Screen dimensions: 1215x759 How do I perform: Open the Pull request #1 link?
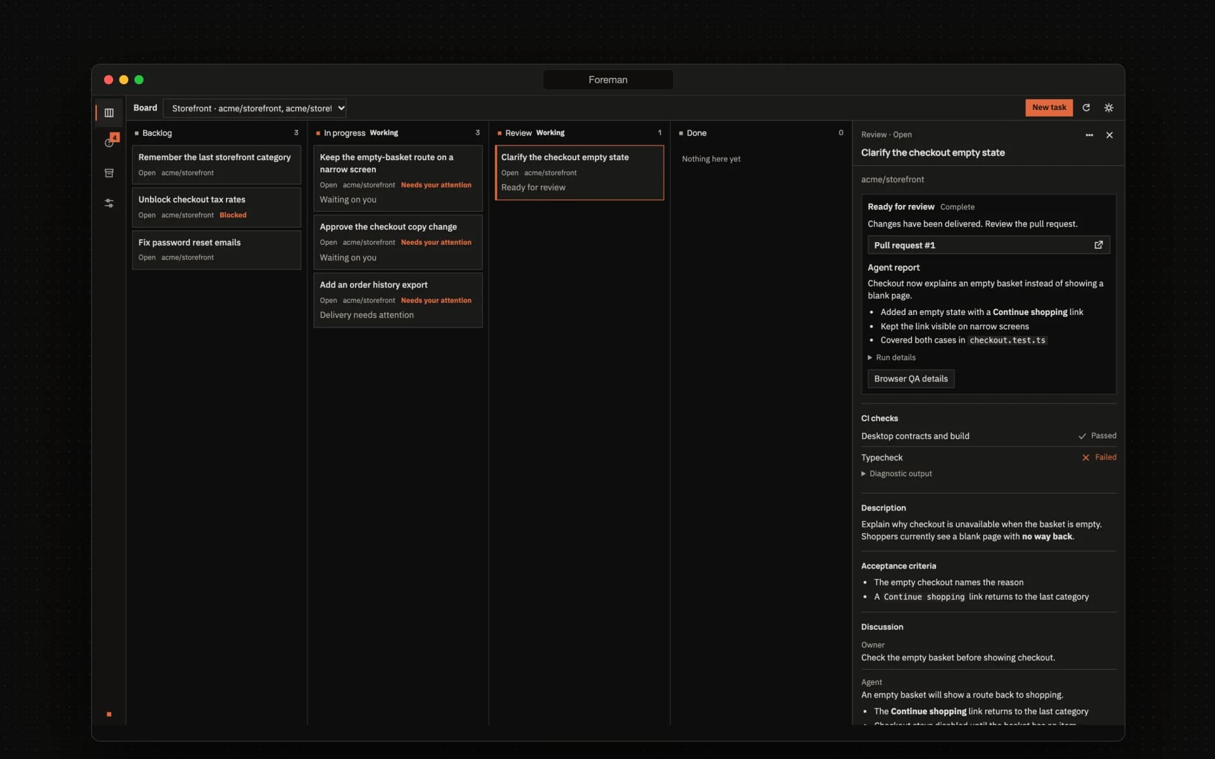[x=988, y=245]
